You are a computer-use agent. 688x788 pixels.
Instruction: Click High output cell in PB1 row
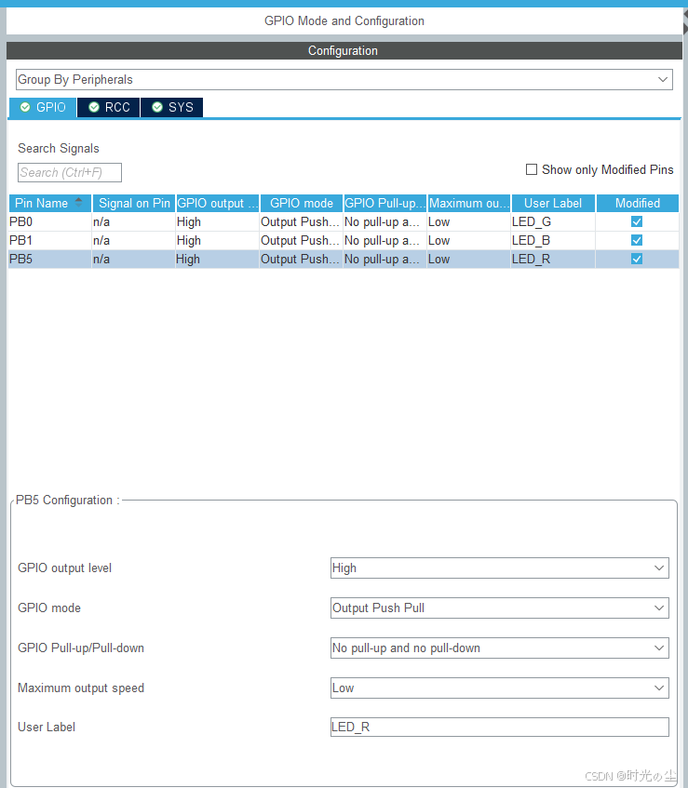pyautogui.click(x=217, y=240)
